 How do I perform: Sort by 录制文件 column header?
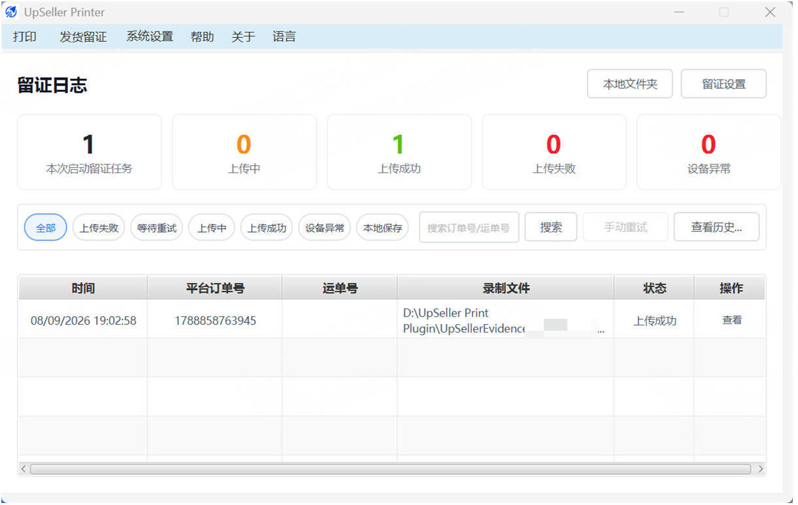(506, 288)
